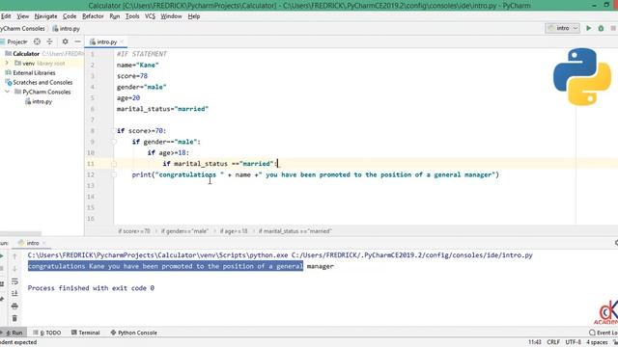
Task: Click the UTF-8 encoding selector
Action: pyautogui.click(x=573, y=342)
